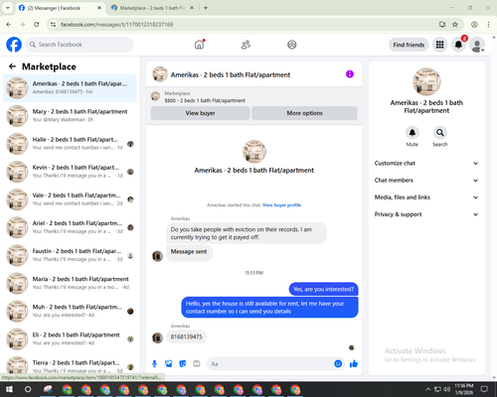Click back arrow beside Marketplace heading
Screen dimensions: 497x397
tap(12, 66)
